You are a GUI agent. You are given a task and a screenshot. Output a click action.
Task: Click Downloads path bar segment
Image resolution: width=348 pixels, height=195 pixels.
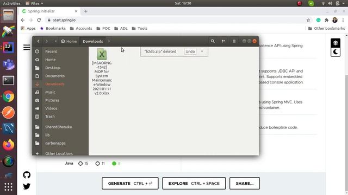[x=93, y=41]
